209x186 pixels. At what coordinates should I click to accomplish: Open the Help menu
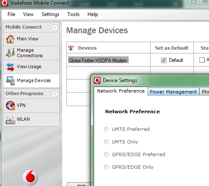(93, 14)
